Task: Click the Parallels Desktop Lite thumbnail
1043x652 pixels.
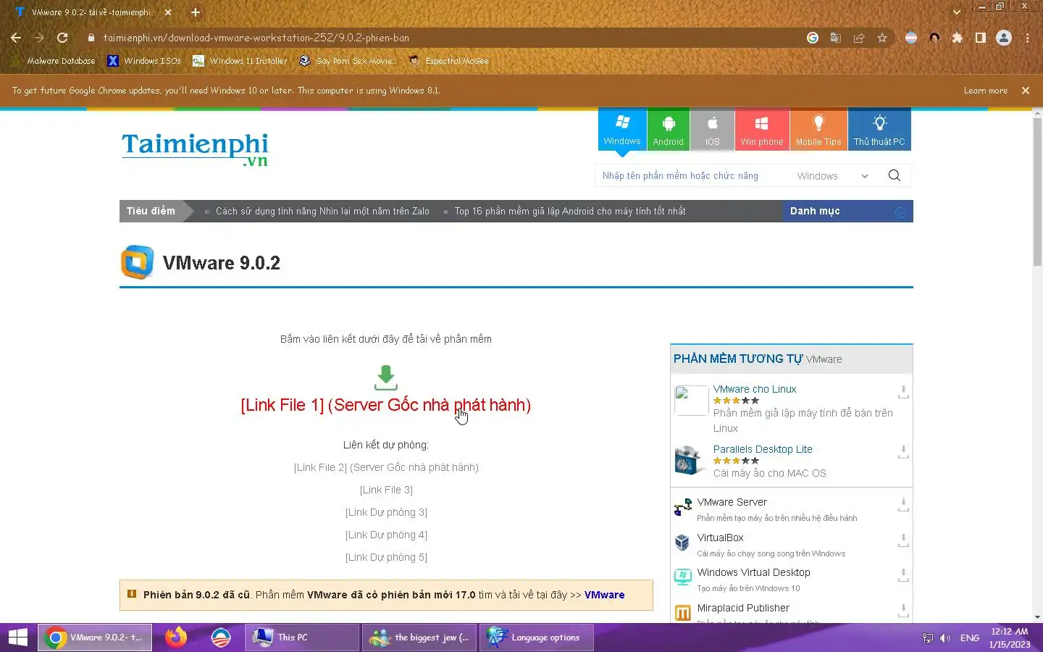Action: point(689,461)
